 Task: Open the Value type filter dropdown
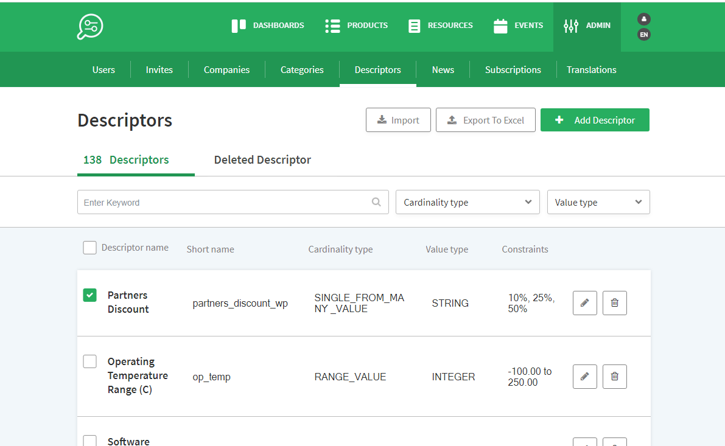[x=598, y=203]
